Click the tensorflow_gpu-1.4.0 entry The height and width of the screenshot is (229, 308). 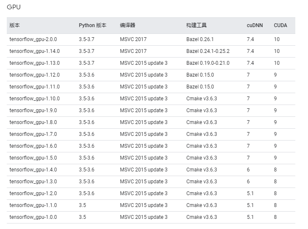33,170
